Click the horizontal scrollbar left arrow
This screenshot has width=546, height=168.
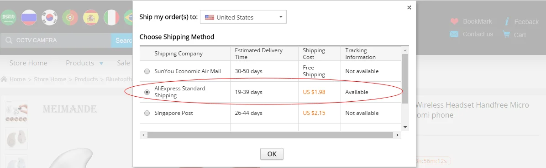coord(143,135)
